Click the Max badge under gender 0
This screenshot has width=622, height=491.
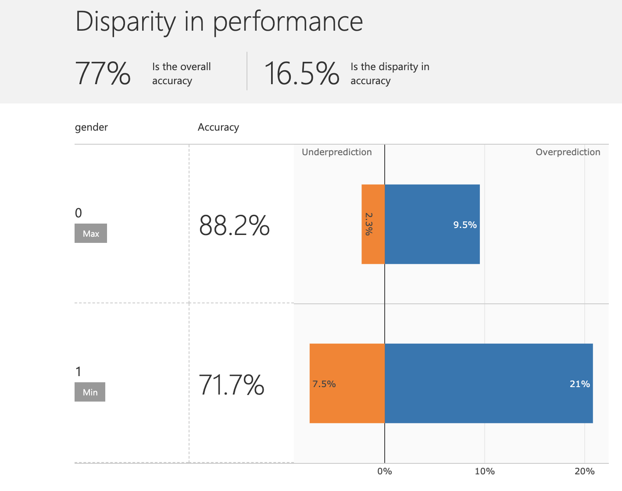[x=91, y=233]
